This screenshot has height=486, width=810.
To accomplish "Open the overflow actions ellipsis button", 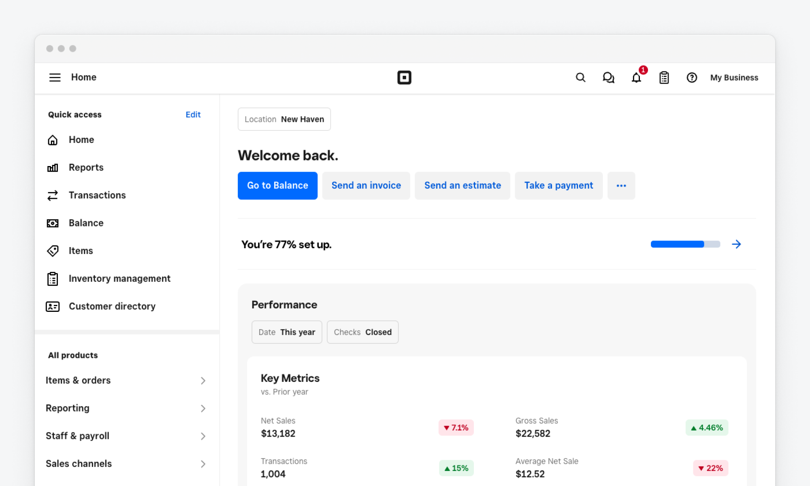I will [621, 185].
